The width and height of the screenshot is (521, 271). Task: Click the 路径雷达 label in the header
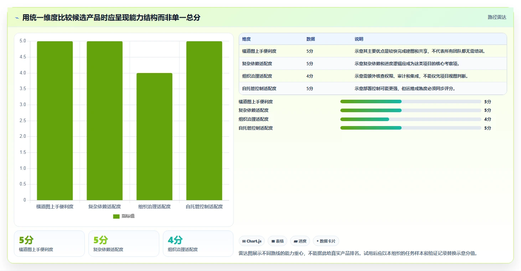(497, 17)
